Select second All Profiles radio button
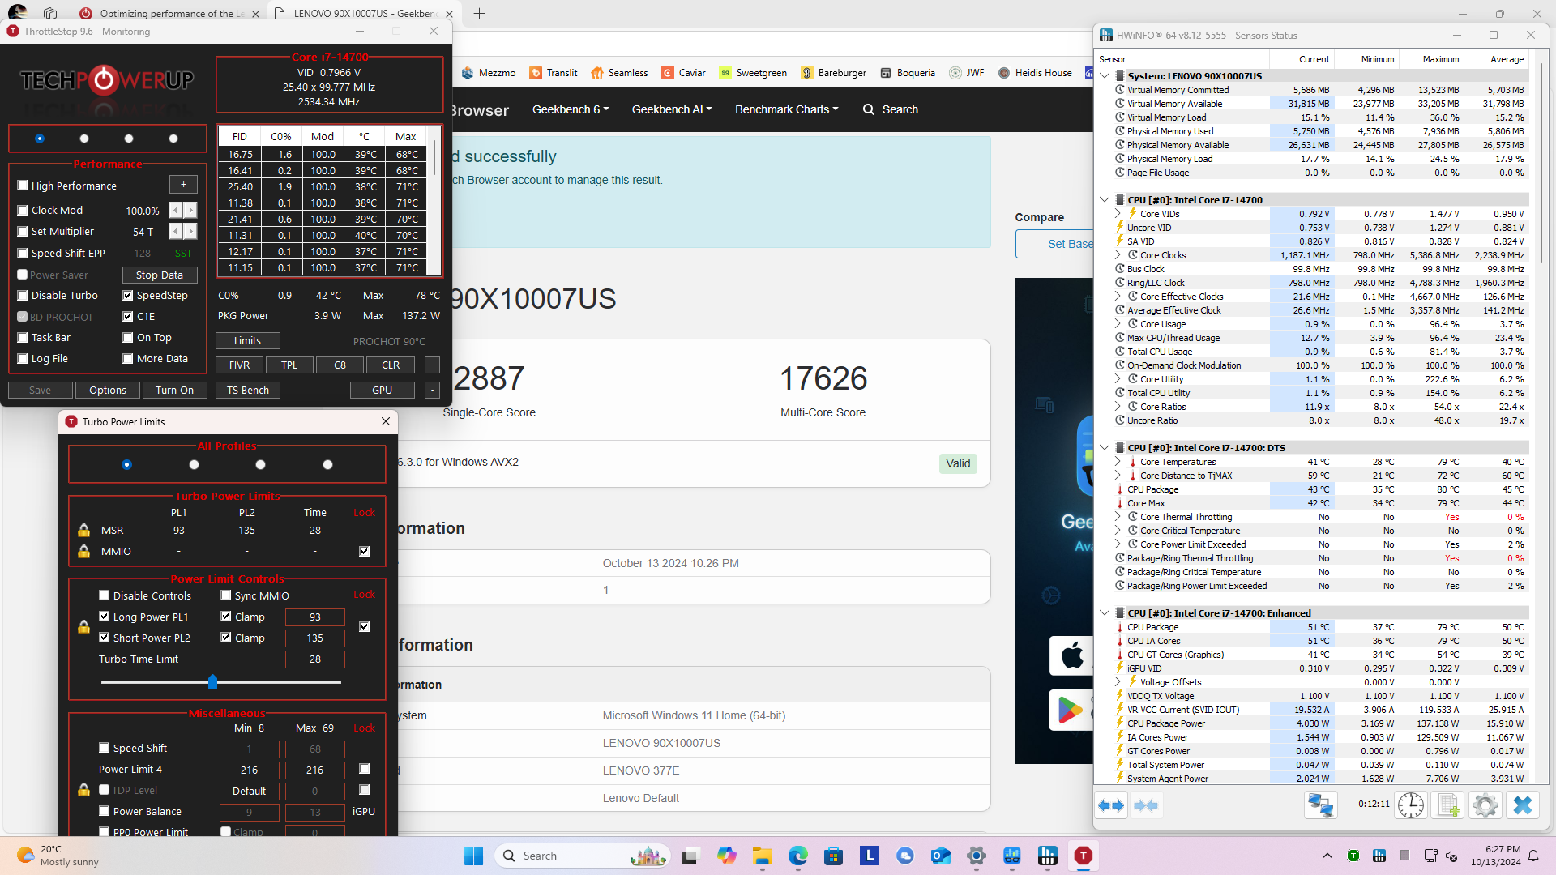This screenshot has width=1556, height=875. 194,465
